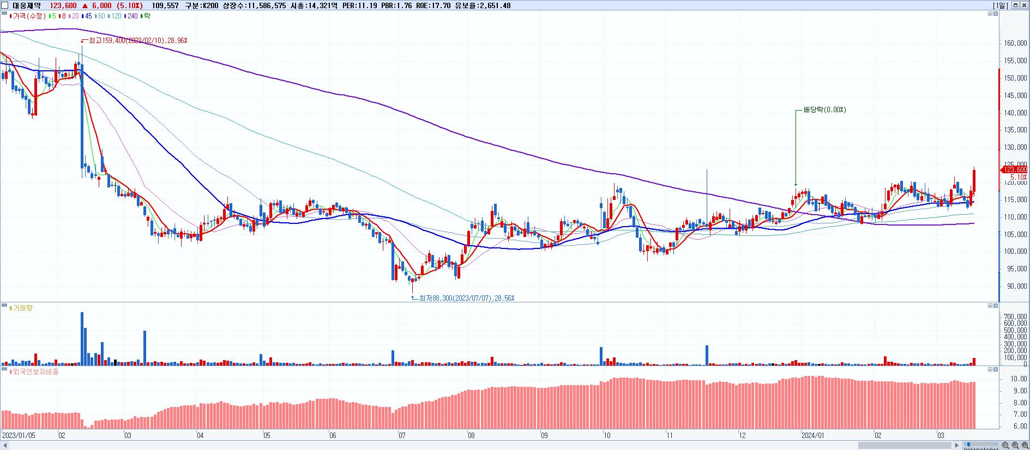1030x450 pixels.
Task: Close the 거래량 volume pane
Action: point(996,306)
